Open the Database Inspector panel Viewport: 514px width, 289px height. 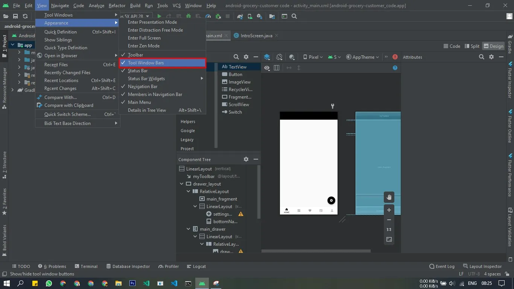pyautogui.click(x=128, y=266)
